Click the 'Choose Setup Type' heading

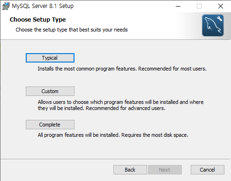(38, 20)
